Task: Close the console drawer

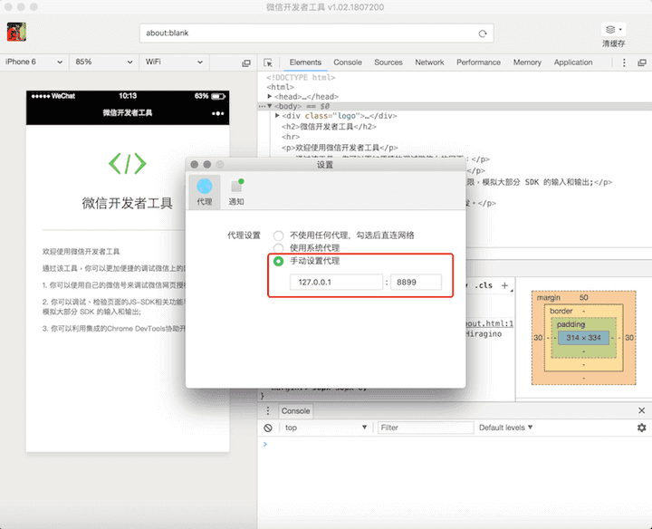Action: 642,410
